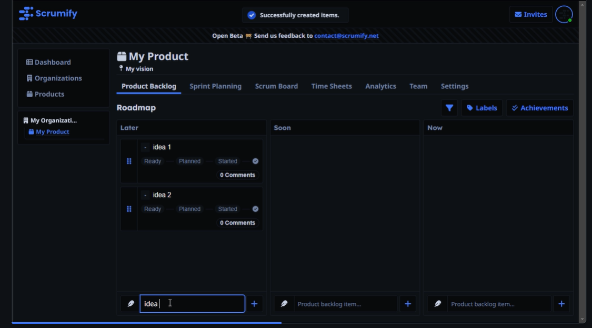Open the filter funnel icon above the roadmap
Viewport: 592px width, 328px height.
point(449,108)
